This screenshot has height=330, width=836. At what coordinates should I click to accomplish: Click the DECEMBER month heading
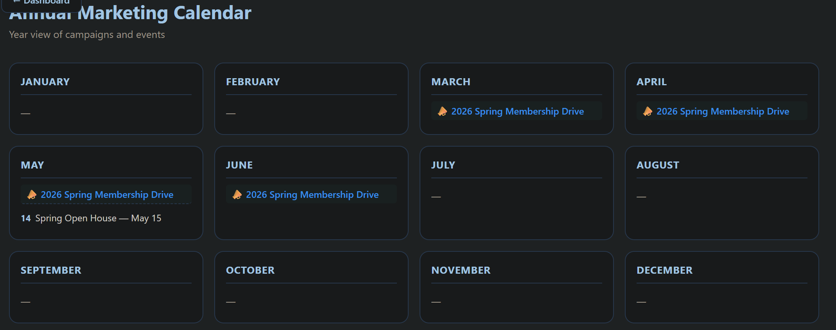(x=664, y=270)
